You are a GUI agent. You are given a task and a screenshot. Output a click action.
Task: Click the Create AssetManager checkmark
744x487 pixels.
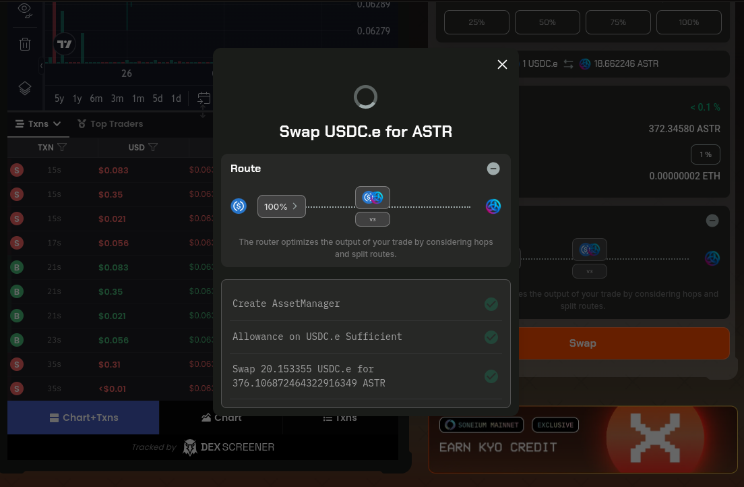point(491,304)
